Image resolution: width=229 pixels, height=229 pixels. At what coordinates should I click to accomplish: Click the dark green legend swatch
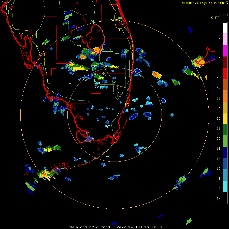[225, 130]
